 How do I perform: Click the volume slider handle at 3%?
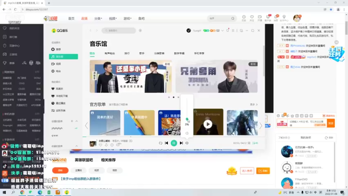point(187,119)
